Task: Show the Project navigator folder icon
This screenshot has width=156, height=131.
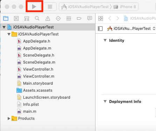Action: tap(6, 18)
